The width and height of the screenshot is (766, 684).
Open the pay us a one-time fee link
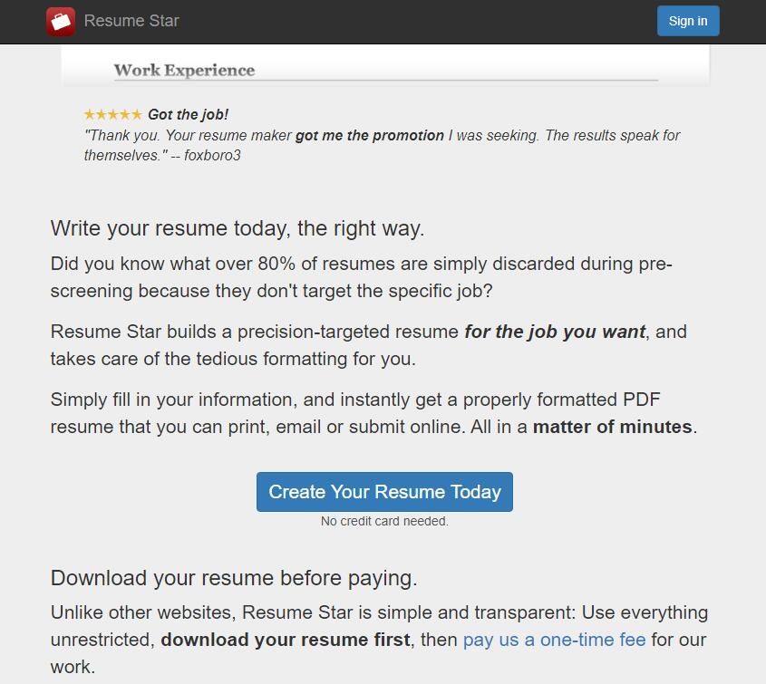(554, 640)
